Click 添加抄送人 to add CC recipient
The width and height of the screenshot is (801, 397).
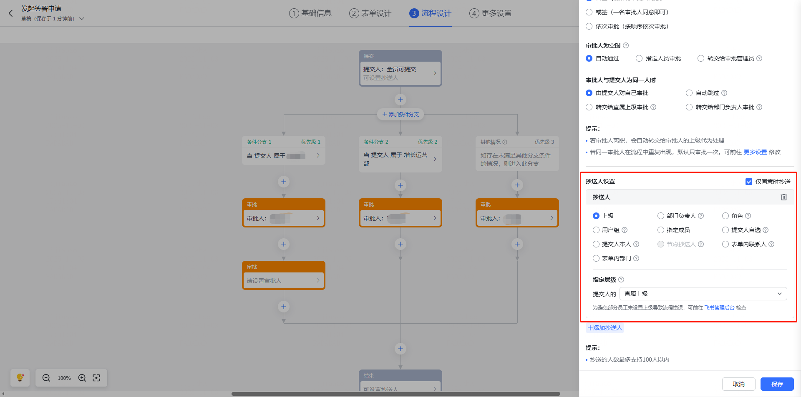pyautogui.click(x=605, y=328)
